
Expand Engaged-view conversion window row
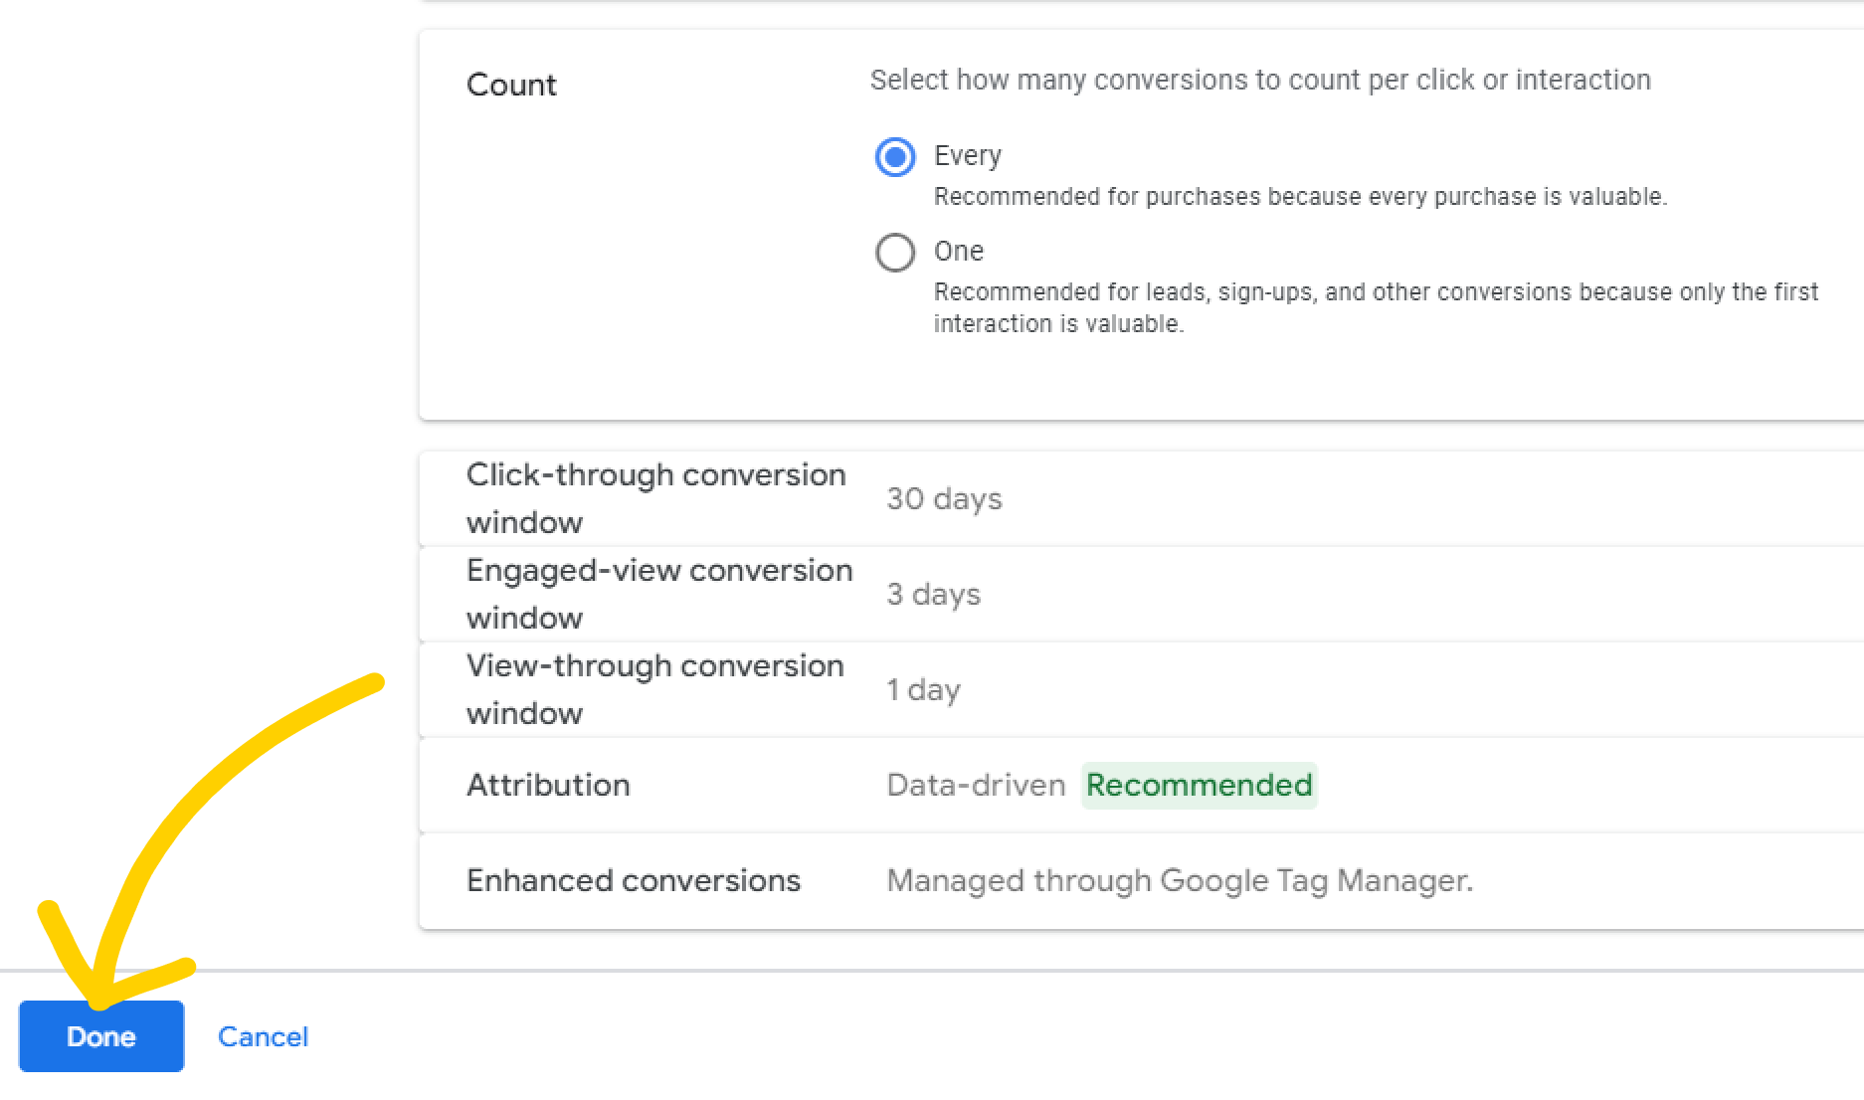coord(1142,594)
